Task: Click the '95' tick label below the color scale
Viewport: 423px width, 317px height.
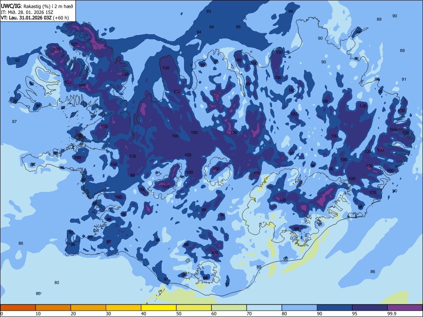Action: pyautogui.click(x=355, y=314)
